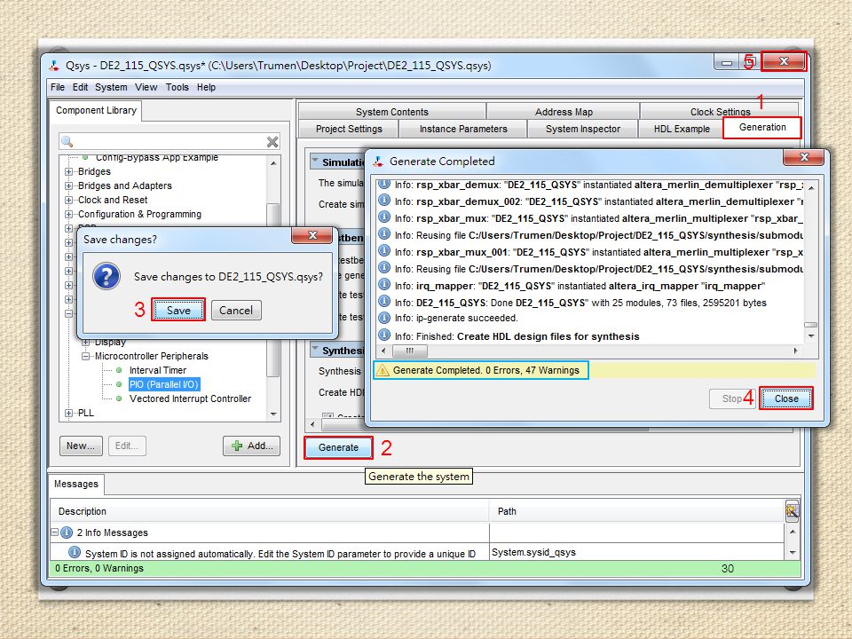
Task: Switch to the System Inspector tab
Action: pyautogui.click(x=583, y=129)
